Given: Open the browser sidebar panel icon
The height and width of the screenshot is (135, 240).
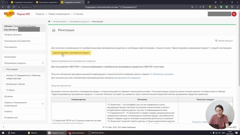Looking at the screenshot, I should point(3,2).
